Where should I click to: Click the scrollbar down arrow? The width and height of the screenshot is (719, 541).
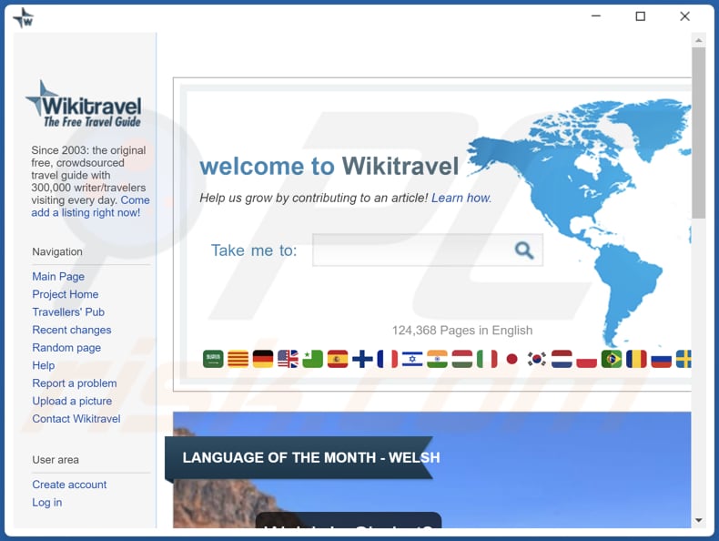click(699, 520)
